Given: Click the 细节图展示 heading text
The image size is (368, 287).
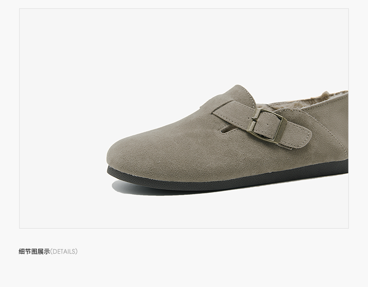Looking at the screenshot, I should click(34, 252).
